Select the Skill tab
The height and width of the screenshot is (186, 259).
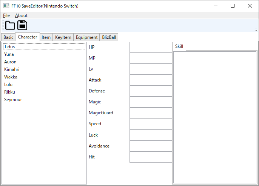(x=179, y=46)
